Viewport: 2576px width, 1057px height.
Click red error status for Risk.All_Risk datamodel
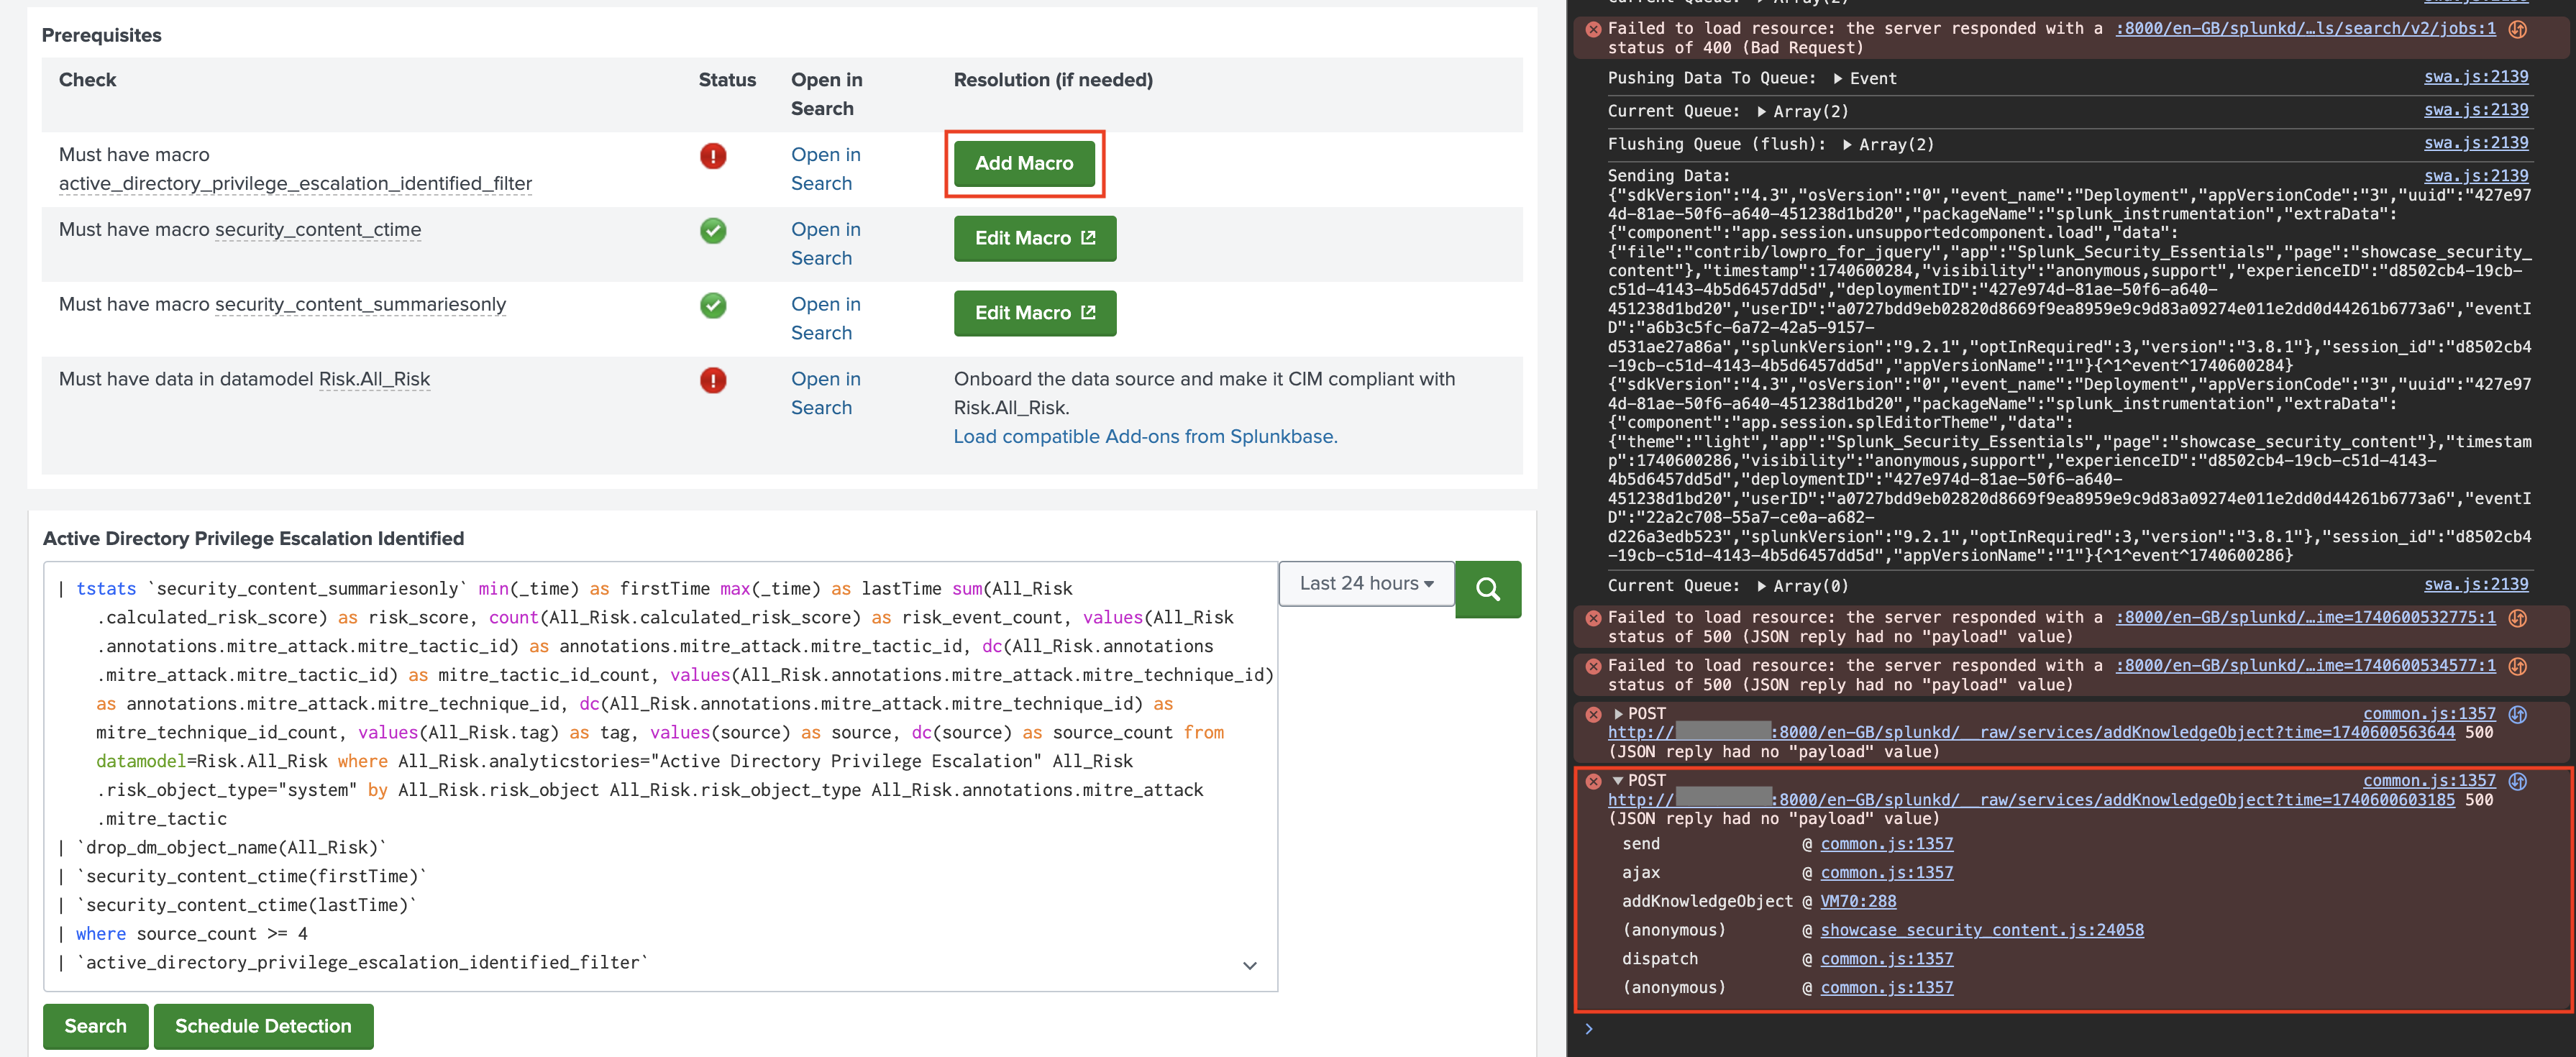pyautogui.click(x=712, y=380)
